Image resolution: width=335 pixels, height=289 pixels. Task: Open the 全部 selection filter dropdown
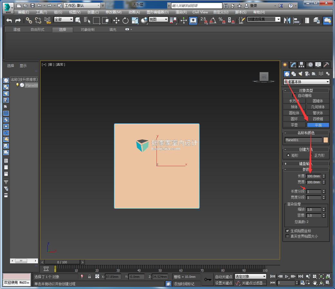[x=63, y=20]
